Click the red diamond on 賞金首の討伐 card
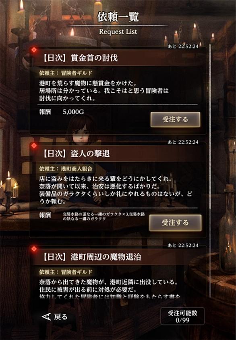 (34, 50)
